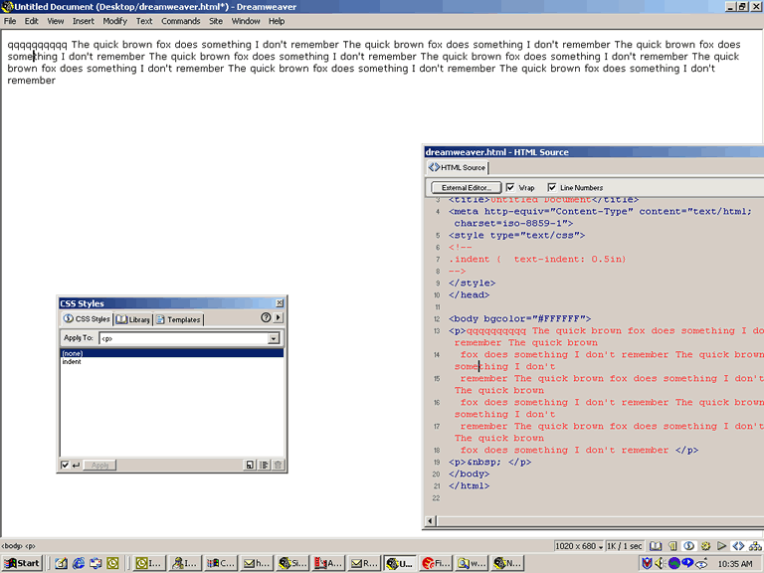The image size is (764, 573).
Task: Toggle the Wrap checkbox in HTML Source
Action: pos(510,187)
